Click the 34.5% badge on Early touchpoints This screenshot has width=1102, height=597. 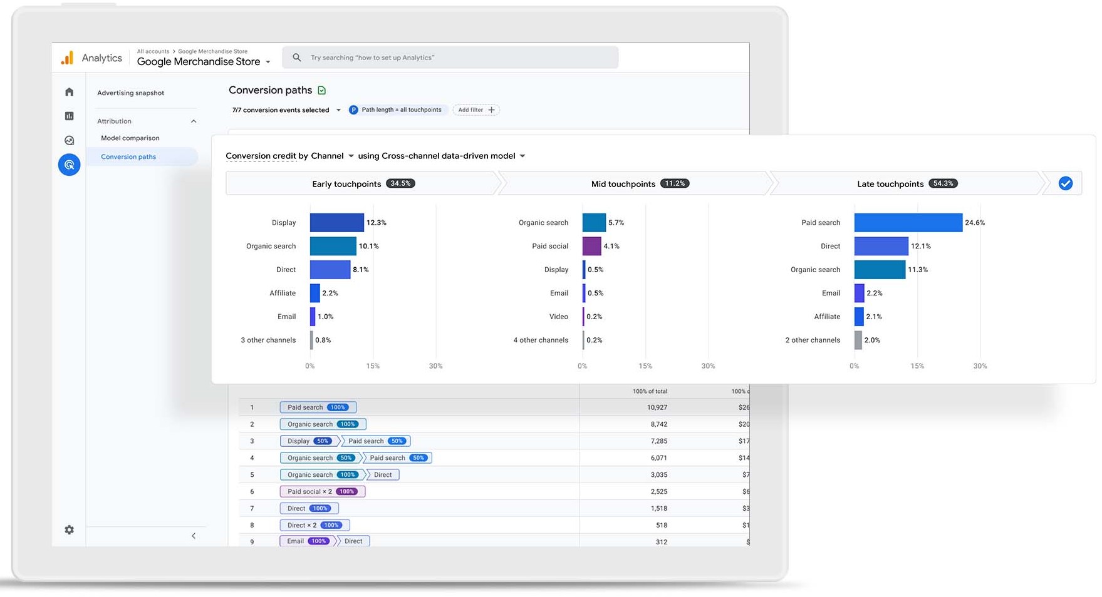(401, 183)
